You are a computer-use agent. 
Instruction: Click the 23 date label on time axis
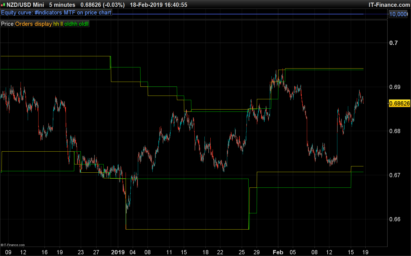pos(81,252)
